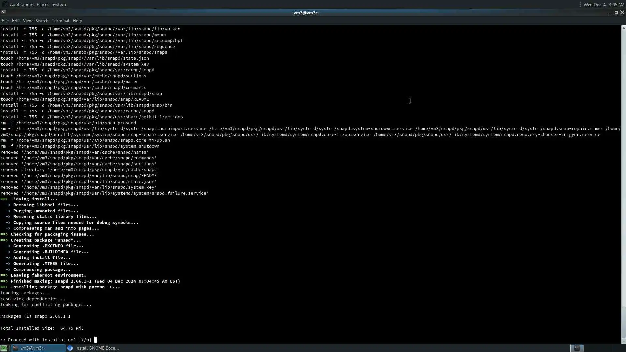Screen dimensions: 626x352
Task: Click the terminal vertical scrollbar up arrow
Action: [x=623, y=28]
